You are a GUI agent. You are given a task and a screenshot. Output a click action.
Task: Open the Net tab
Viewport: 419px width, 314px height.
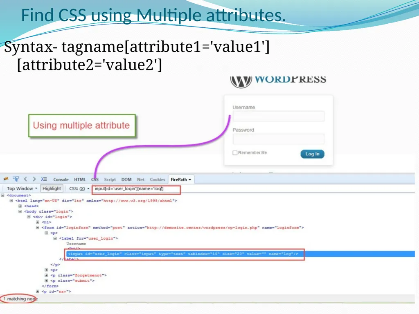[141, 179]
